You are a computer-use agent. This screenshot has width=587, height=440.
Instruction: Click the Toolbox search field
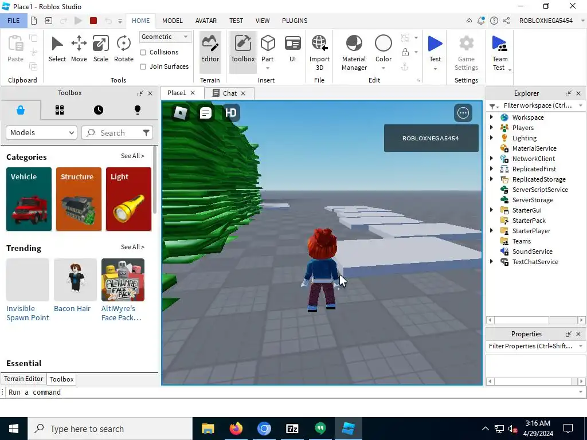117,132
